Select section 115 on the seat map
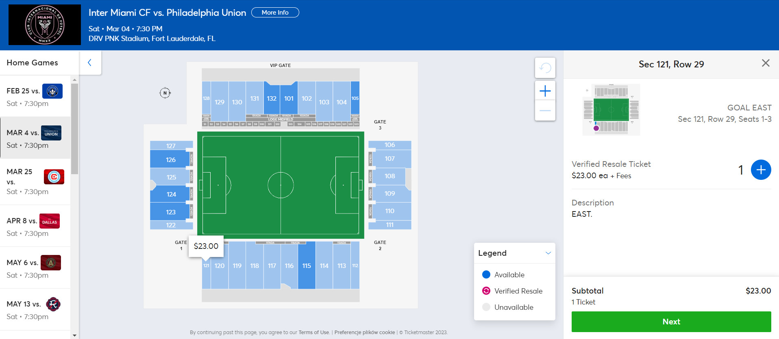Image resolution: width=779 pixels, height=339 pixels. point(307,266)
